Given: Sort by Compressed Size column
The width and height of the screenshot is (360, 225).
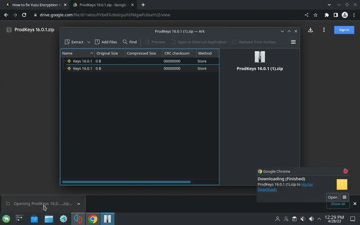Looking at the screenshot, I should coord(144,53).
